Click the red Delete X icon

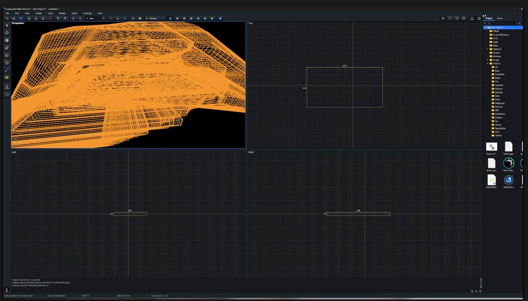click(50, 18)
